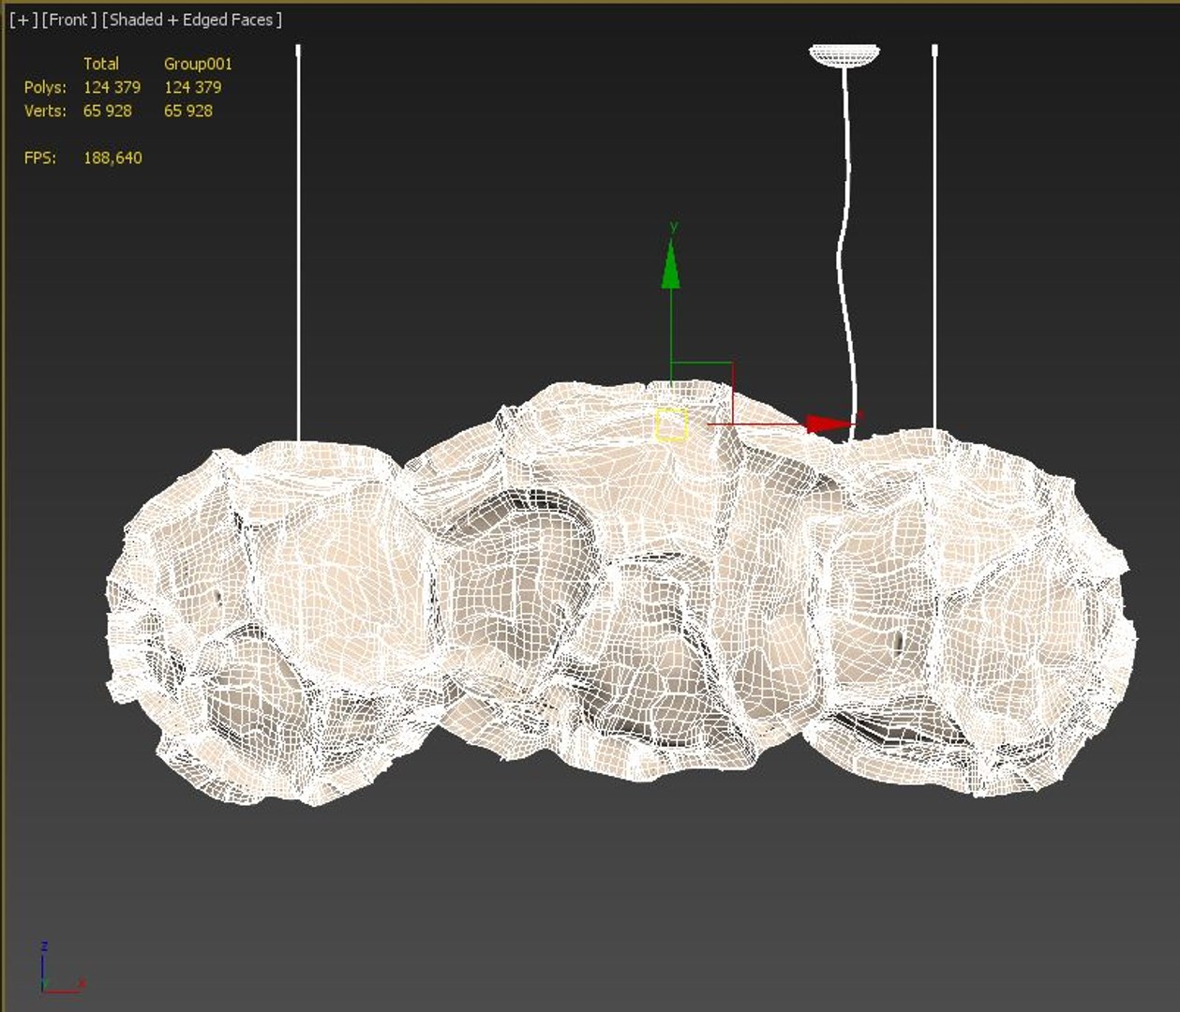Select the left suspension wire
This screenshot has width=1180, height=1012.
click(299, 242)
